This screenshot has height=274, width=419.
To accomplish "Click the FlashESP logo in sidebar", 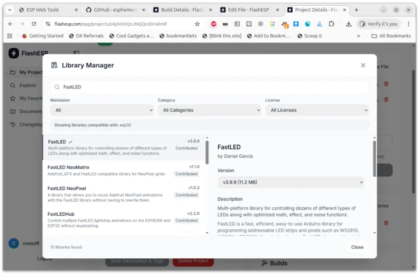I will point(13,53).
